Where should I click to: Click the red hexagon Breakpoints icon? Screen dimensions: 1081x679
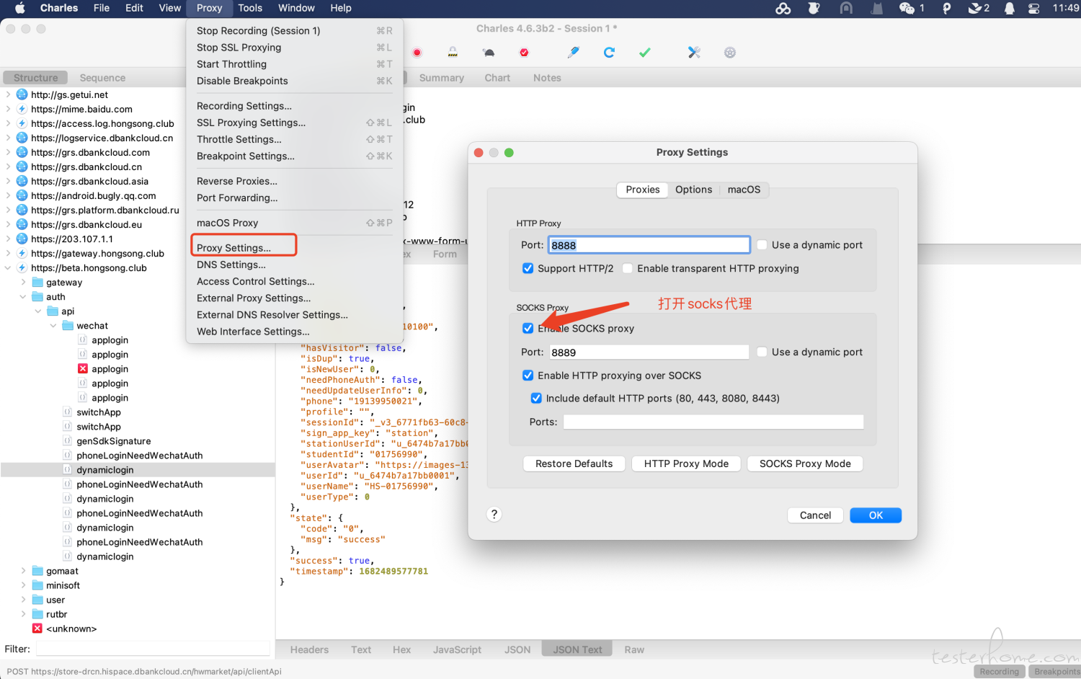[x=524, y=53]
